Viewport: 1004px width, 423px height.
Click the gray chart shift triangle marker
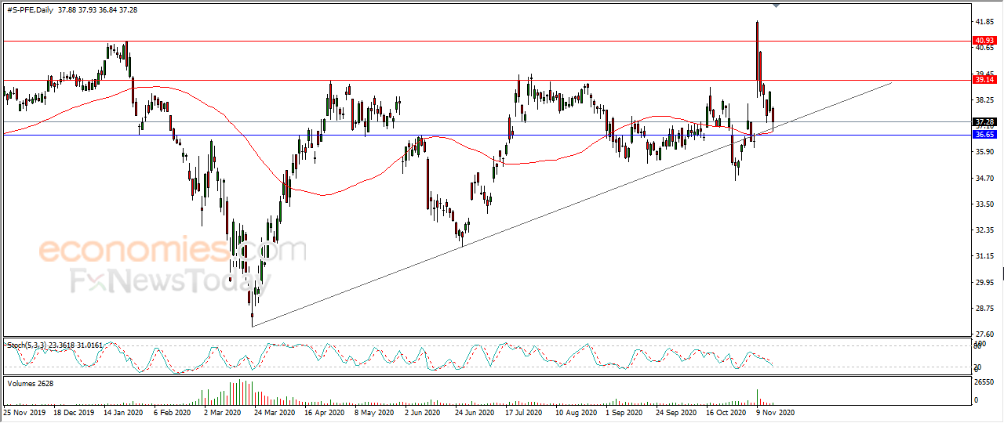click(776, 5)
